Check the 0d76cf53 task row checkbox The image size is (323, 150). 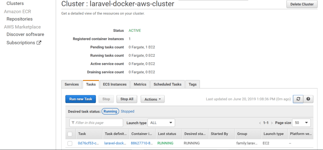(x=70, y=143)
